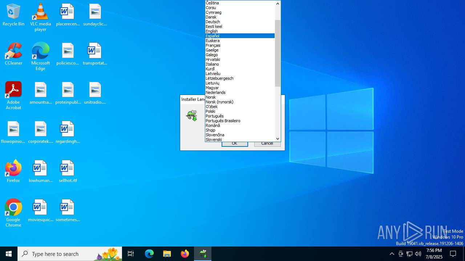The height and width of the screenshot is (261, 465).
Task: Select the regardingh... Word document
Action: [x=68, y=133]
